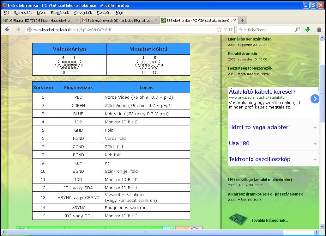Open the downloads green arrow icon
This screenshot has width=326, height=236.
coord(308,29)
